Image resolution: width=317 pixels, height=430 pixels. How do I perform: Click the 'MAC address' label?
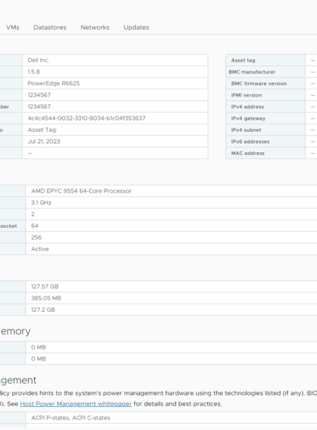pyautogui.click(x=248, y=153)
